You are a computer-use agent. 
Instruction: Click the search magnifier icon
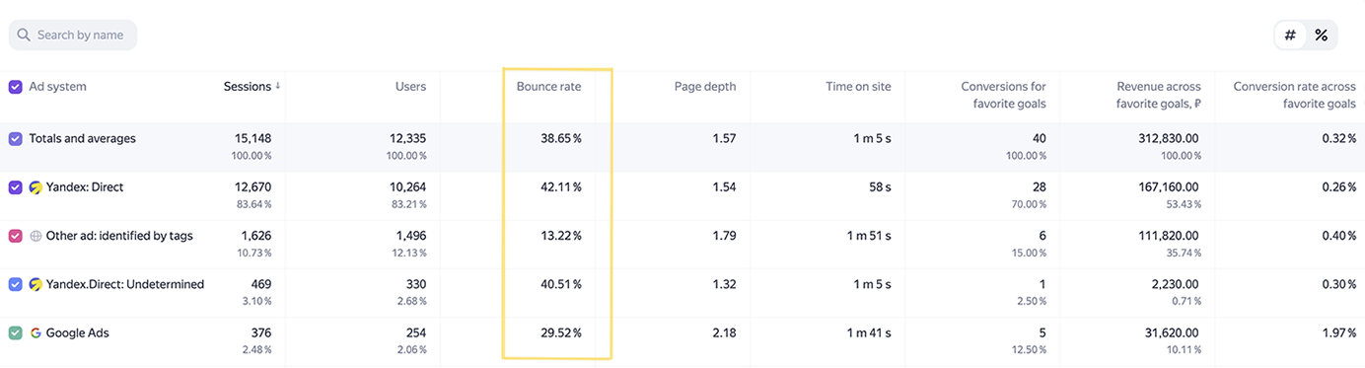click(24, 35)
